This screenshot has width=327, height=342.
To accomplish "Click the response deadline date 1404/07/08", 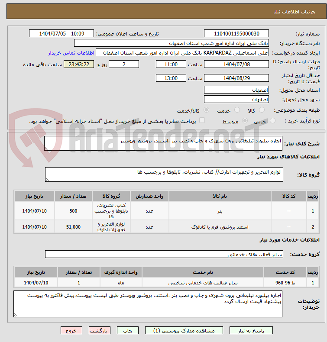I will click(236, 65).
